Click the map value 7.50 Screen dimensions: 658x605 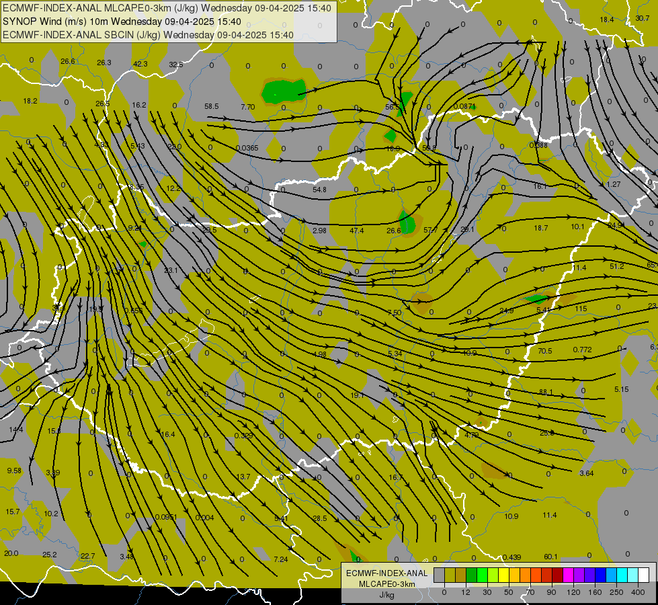(x=395, y=313)
